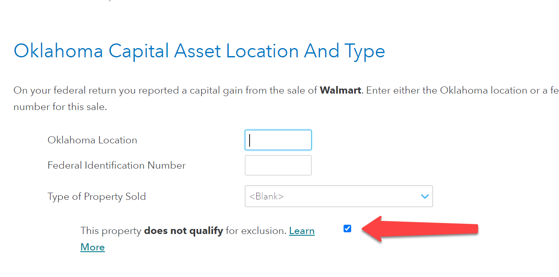Select the <Blank> placeholder in property type
The height and width of the screenshot is (277, 559).
[266, 196]
